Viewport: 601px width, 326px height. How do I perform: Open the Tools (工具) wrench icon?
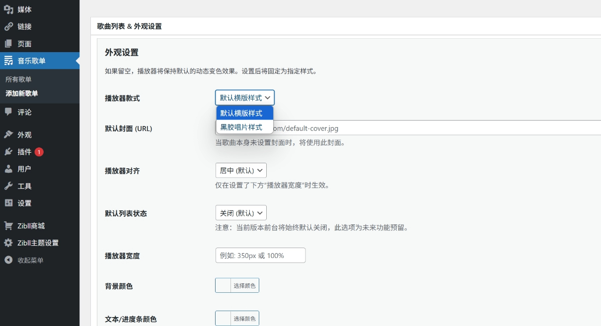(x=8, y=186)
